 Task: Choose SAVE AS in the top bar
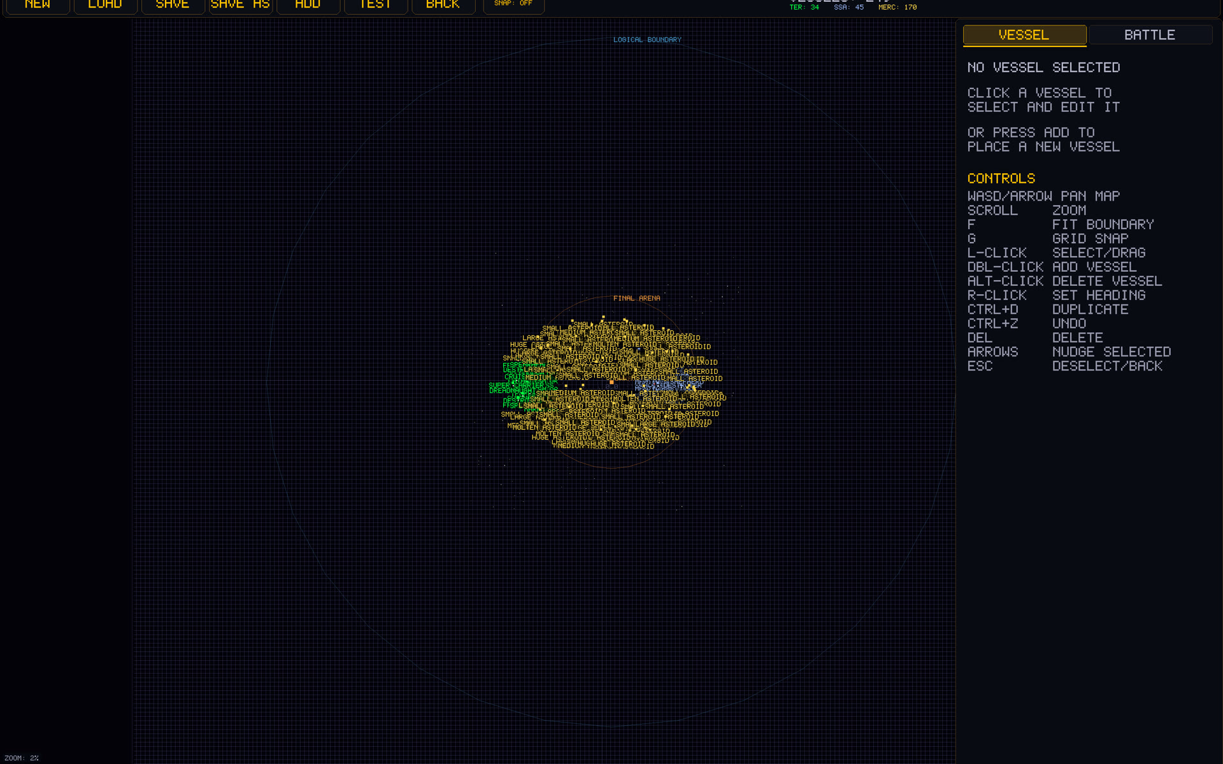pos(240,5)
